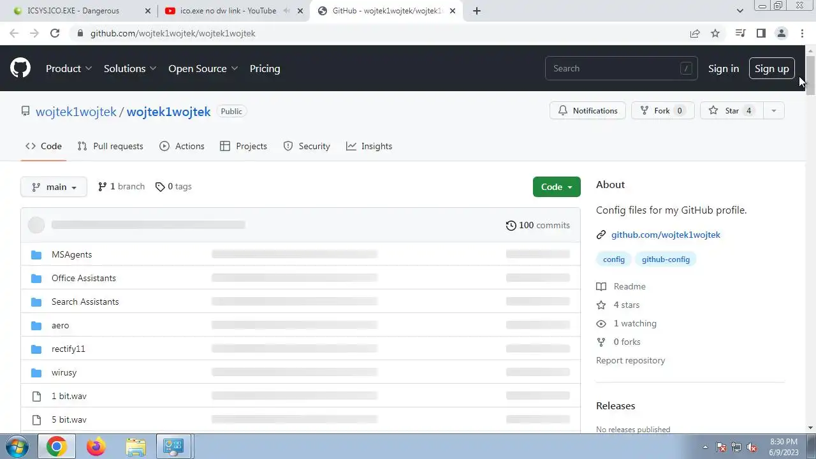Switch to the Projects tab

244,146
